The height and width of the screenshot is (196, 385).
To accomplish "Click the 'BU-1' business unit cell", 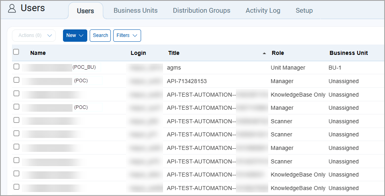I will tap(335, 68).
